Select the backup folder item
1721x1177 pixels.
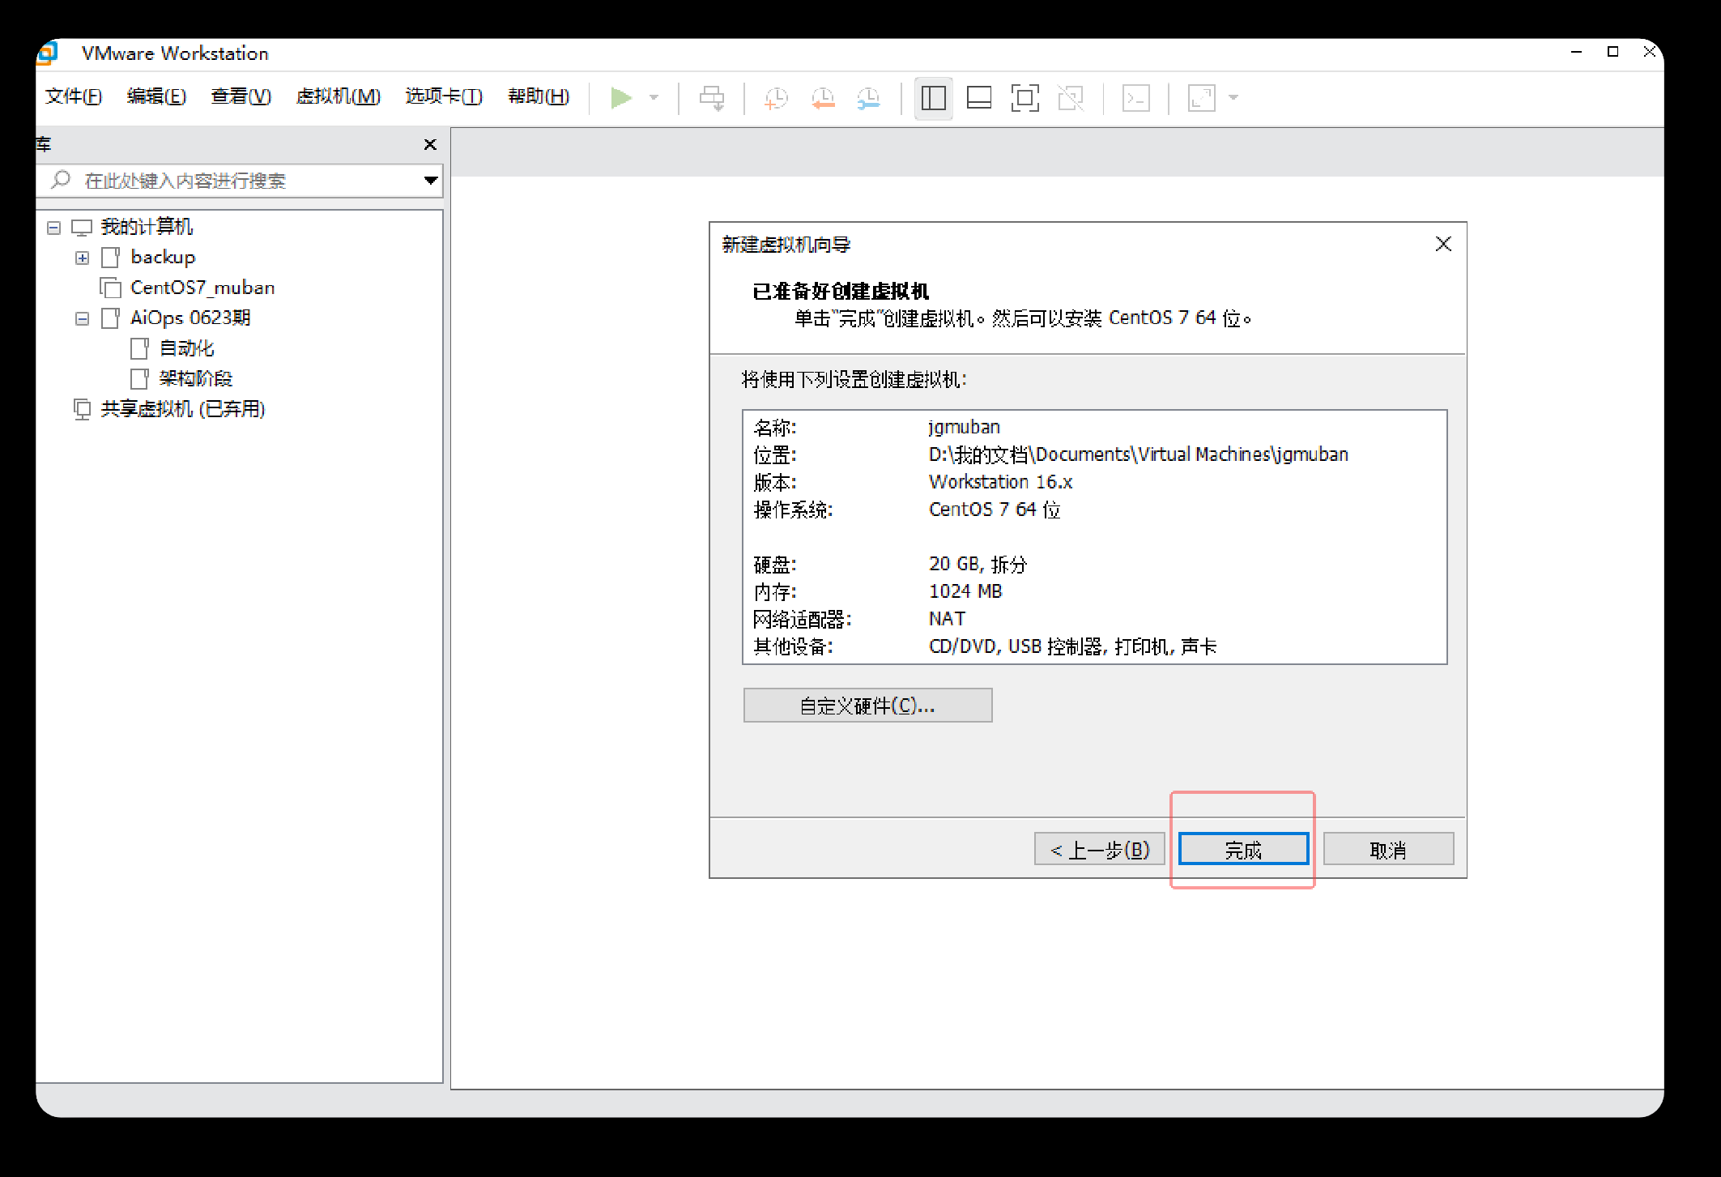[x=163, y=257]
